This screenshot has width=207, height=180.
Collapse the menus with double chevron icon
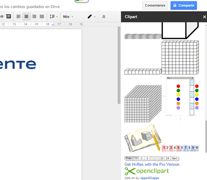103,17
